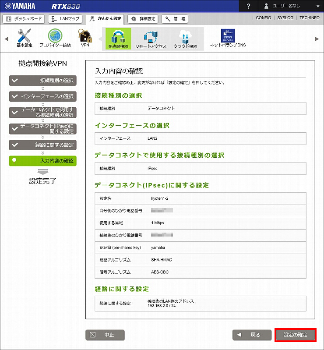Select the VPN keys icon
Screen dimensions: 324x350
pos(85,36)
